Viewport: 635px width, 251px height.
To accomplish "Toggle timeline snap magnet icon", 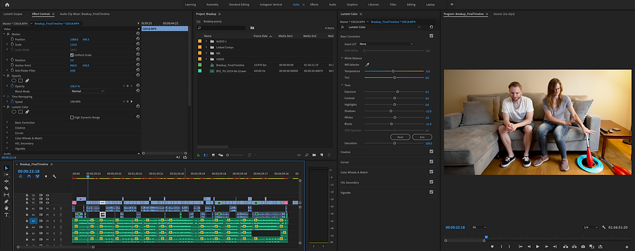I will 29,176.
